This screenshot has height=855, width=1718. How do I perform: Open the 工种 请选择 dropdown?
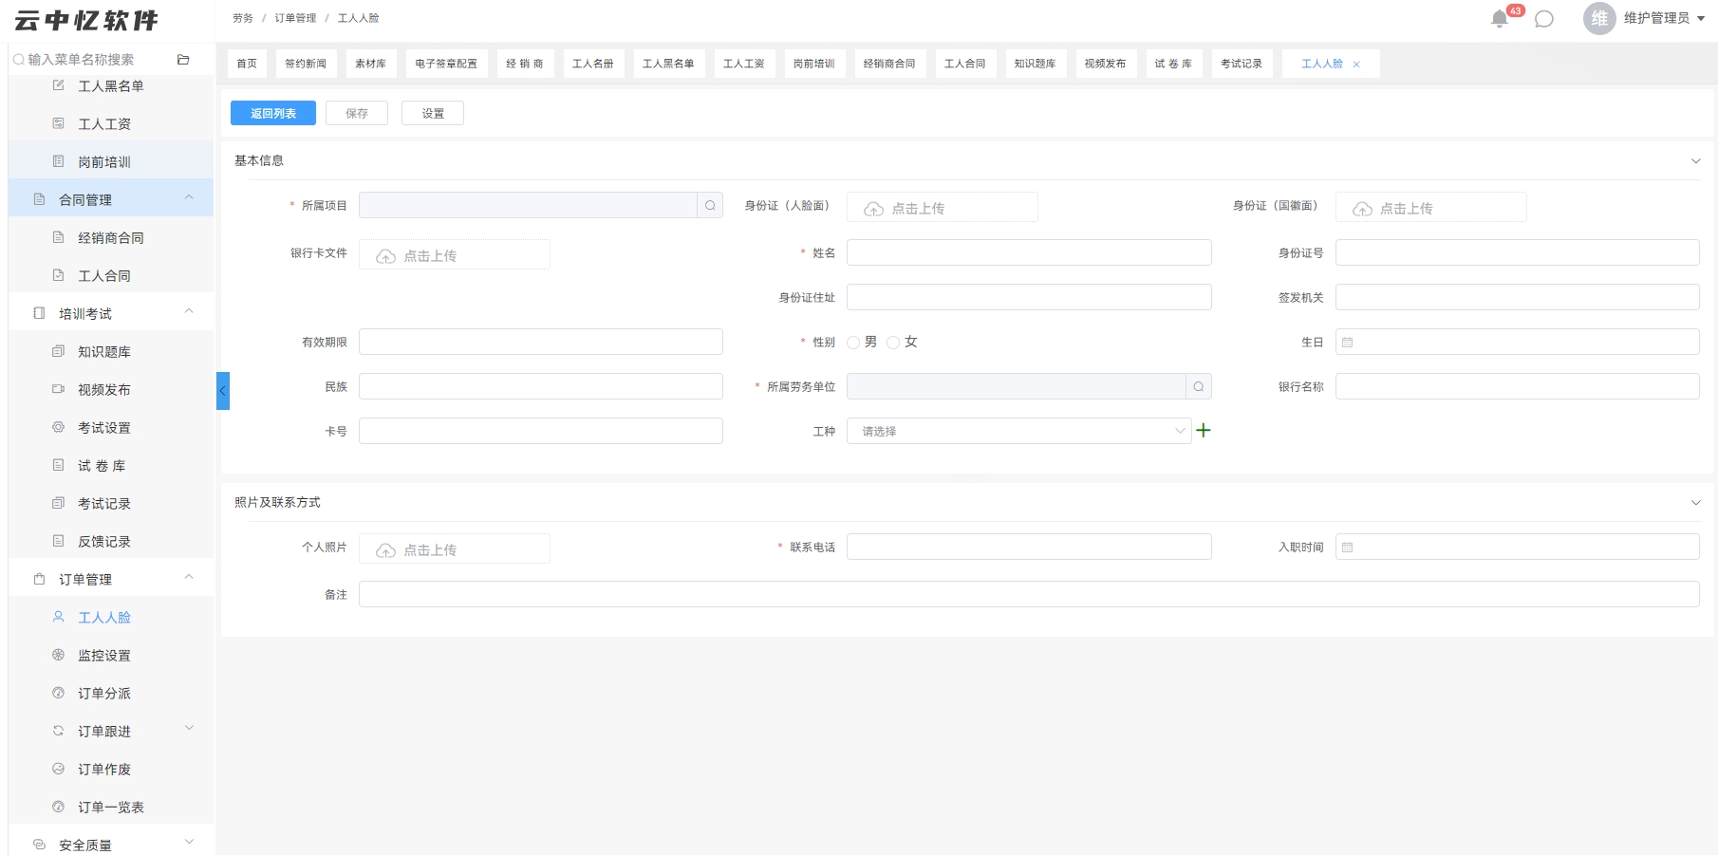tap(1019, 431)
